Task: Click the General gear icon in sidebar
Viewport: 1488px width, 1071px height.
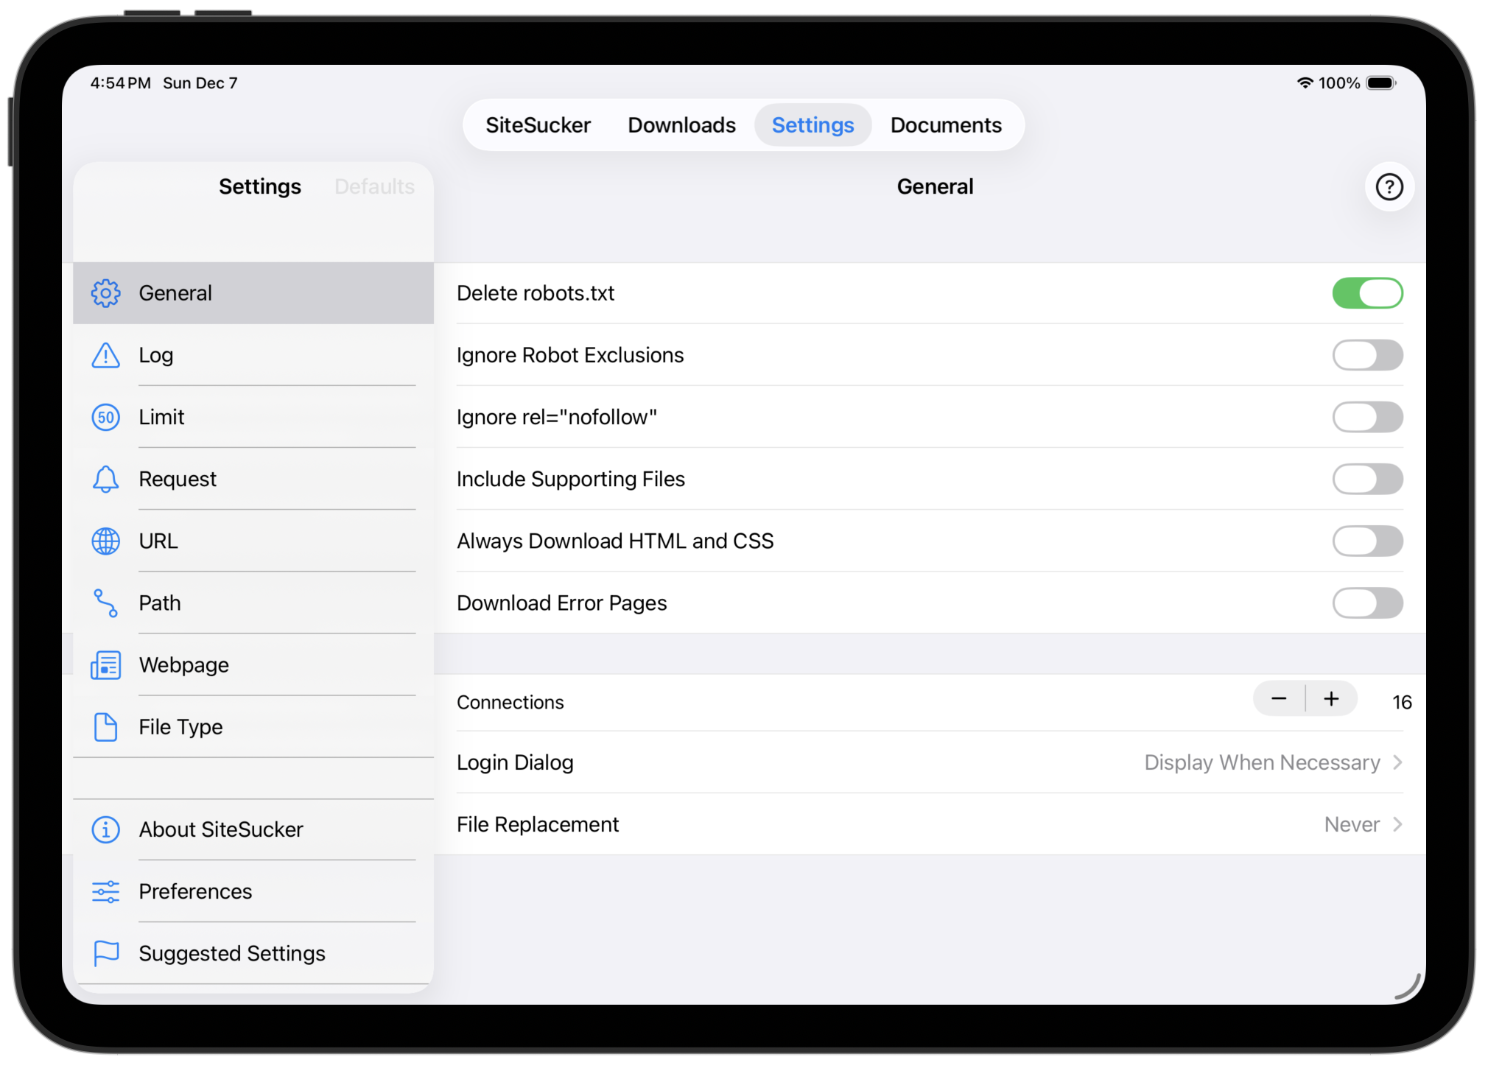Action: tap(105, 293)
